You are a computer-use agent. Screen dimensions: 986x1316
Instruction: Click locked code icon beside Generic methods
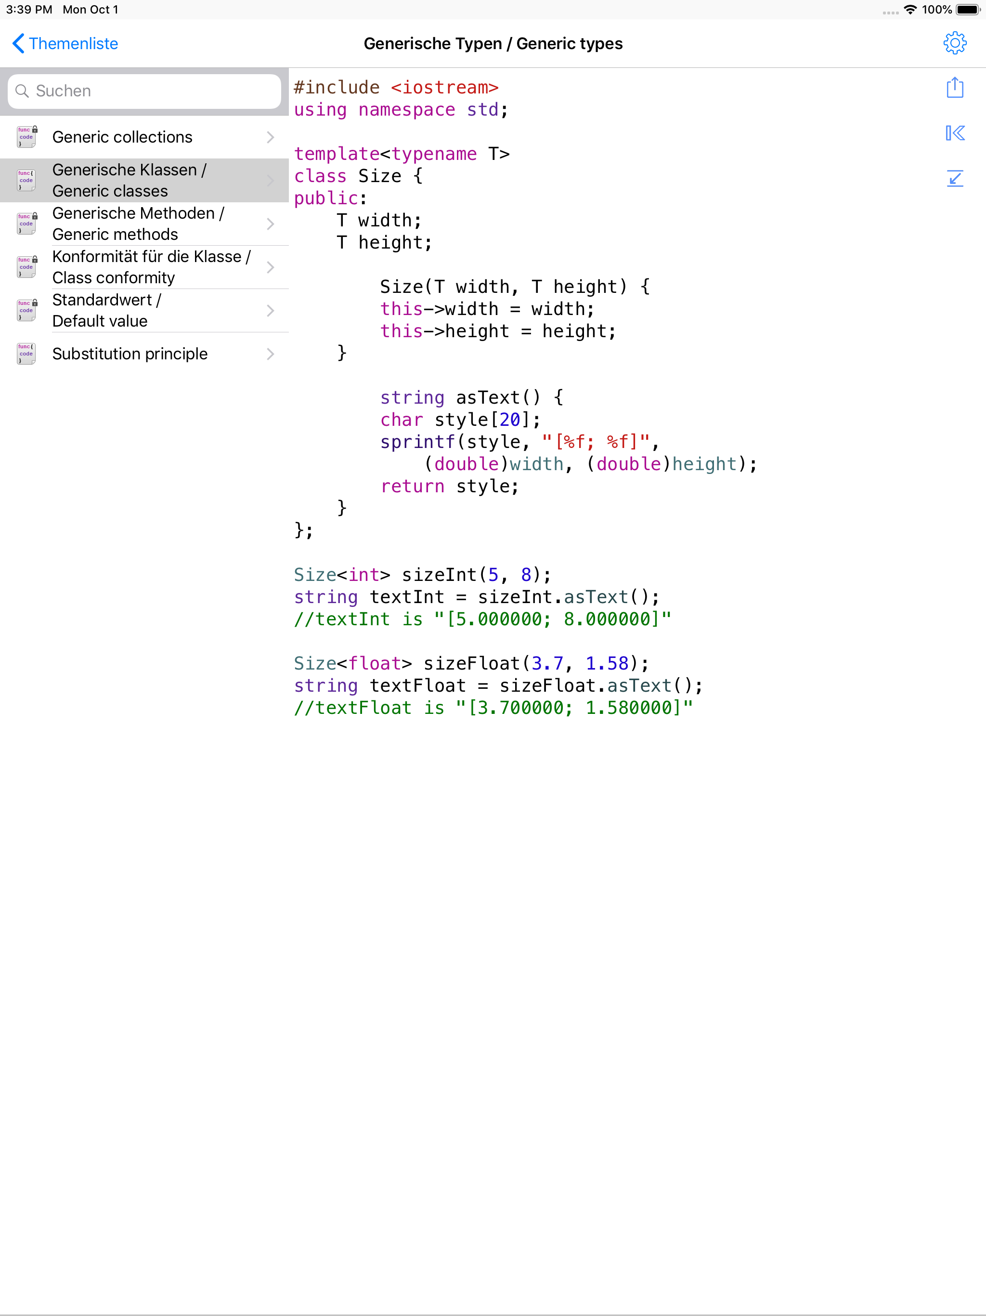[x=26, y=224]
